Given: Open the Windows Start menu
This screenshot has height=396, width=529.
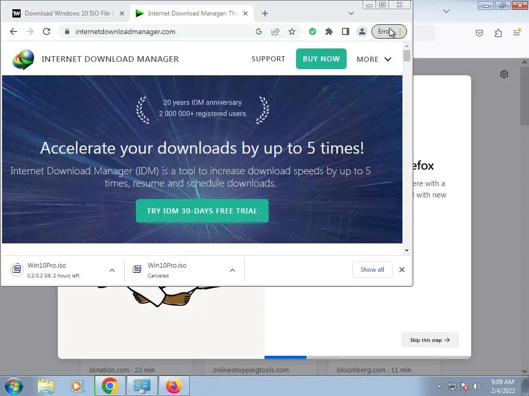Looking at the screenshot, I should pyautogui.click(x=14, y=386).
